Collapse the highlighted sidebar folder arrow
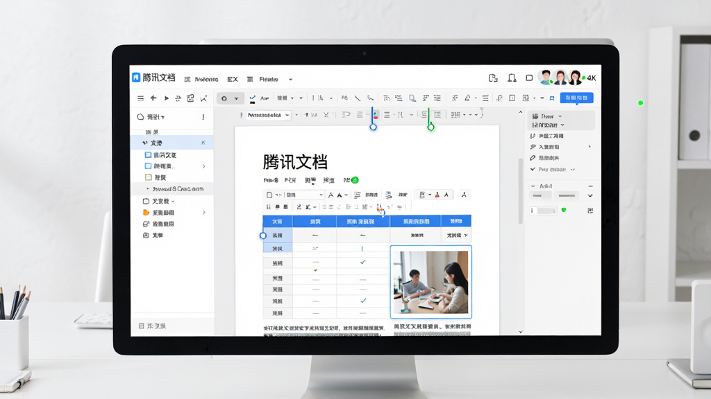711x399 pixels. tap(145, 143)
